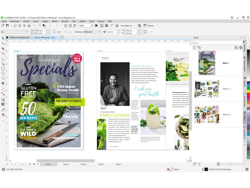The image size is (250, 188).
Task: Click the Print icon in toolbar
Action: (29, 26)
